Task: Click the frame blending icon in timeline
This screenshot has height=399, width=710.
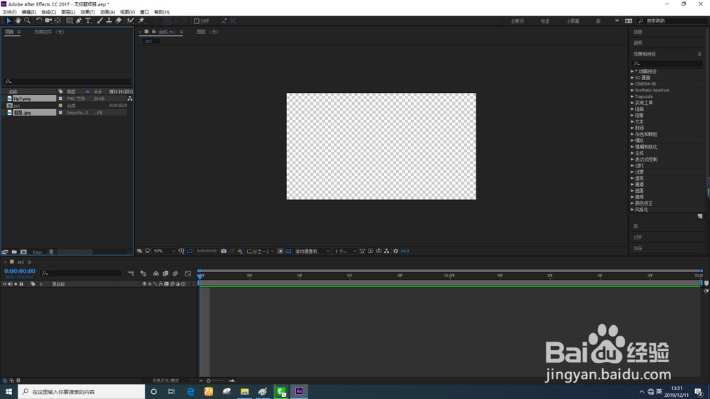Action: [x=165, y=274]
